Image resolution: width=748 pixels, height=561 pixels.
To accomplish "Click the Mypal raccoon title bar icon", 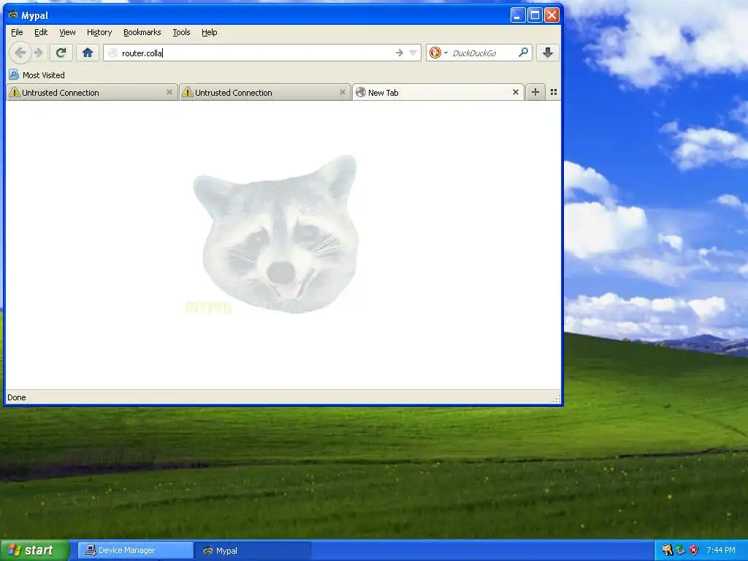I will coord(13,15).
